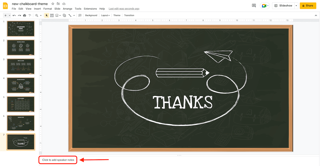Undo the last action
Viewport: 320px width, 166px height.
pos(14,16)
